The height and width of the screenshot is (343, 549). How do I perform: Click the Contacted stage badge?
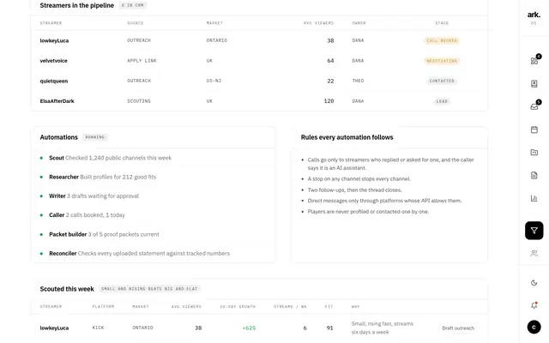tap(442, 81)
